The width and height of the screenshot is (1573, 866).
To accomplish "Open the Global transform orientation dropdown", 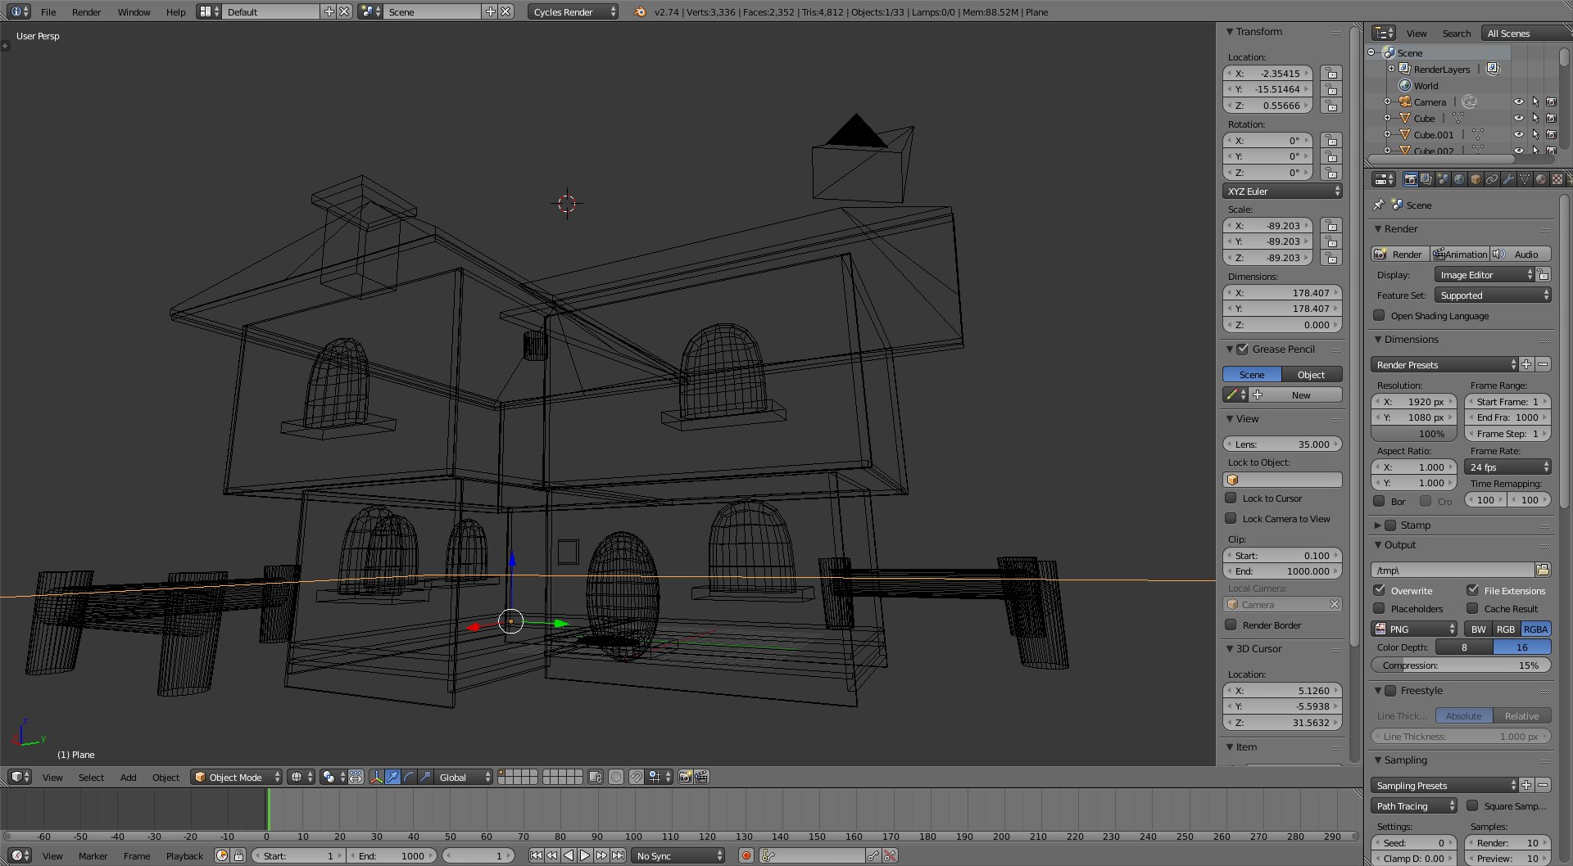I will [464, 777].
